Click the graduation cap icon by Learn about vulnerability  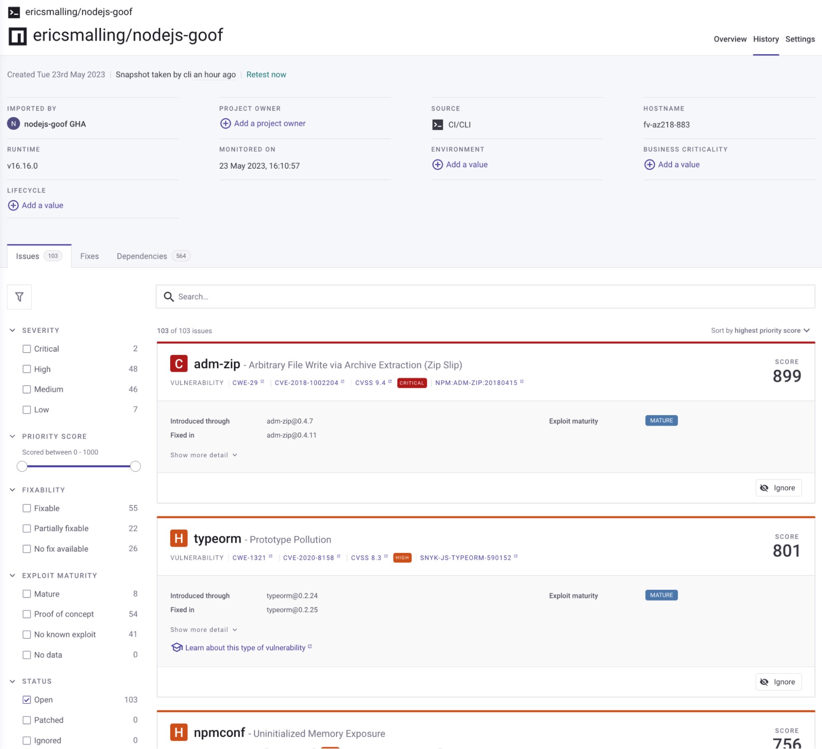click(176, 647)
